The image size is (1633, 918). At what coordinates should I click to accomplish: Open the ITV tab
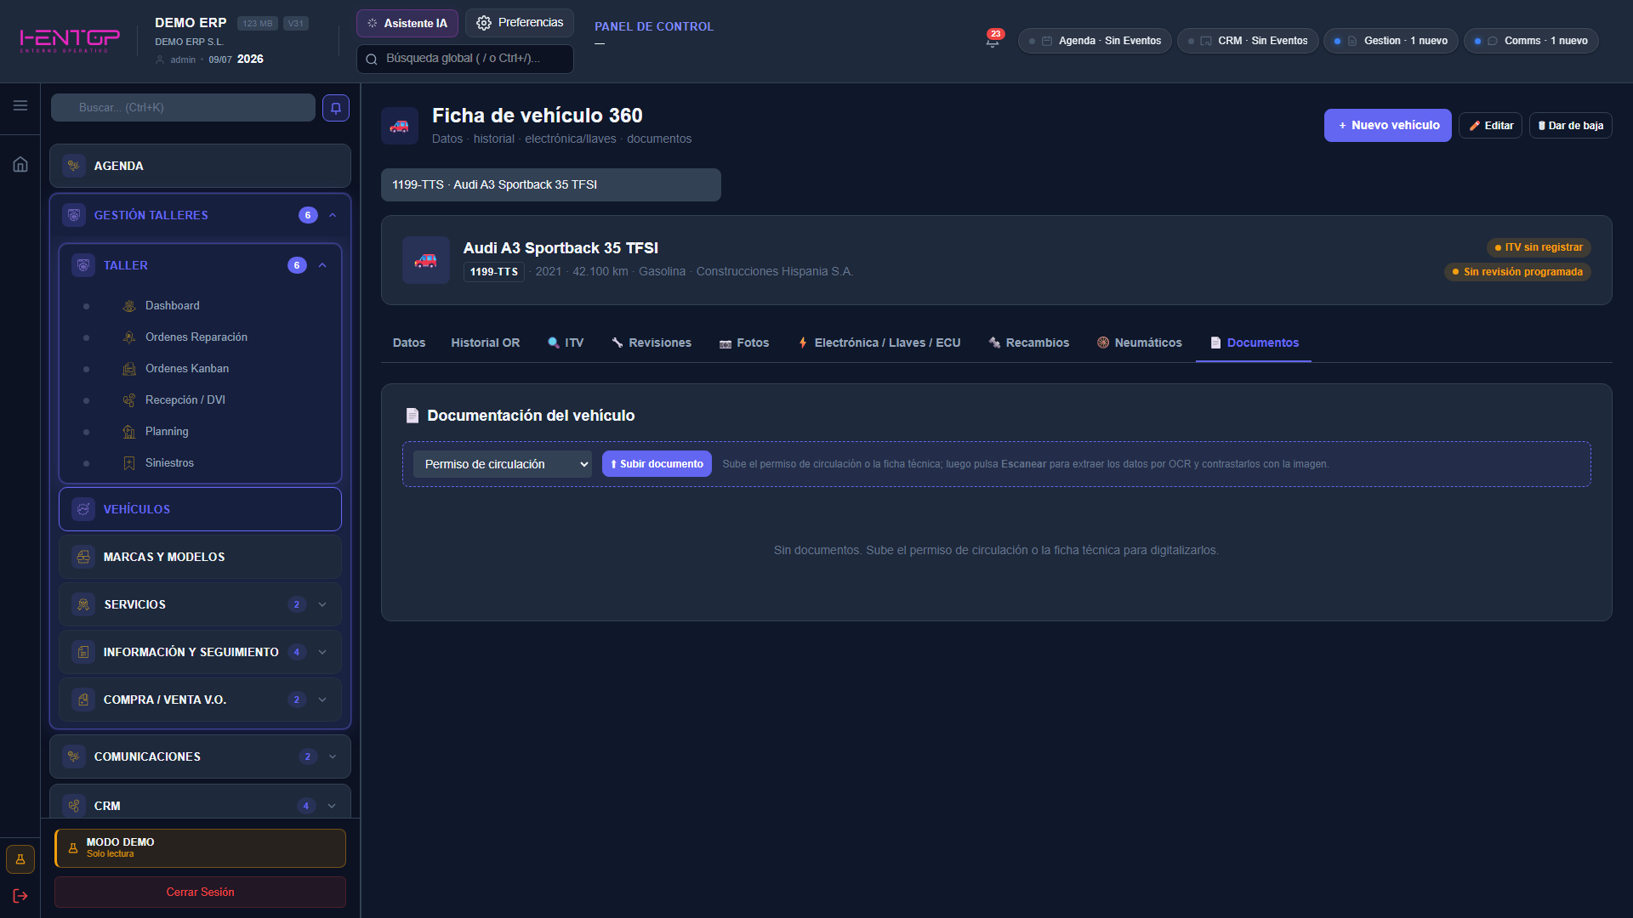coord(566,343)
